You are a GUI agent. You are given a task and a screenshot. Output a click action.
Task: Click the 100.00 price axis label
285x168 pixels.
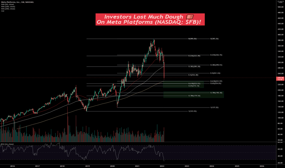click(280, 118)
